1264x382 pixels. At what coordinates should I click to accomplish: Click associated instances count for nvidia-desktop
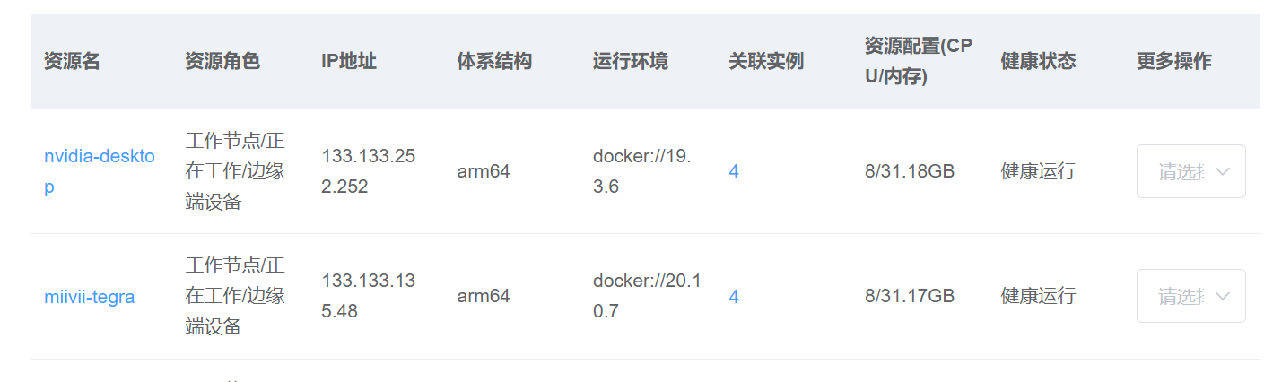(x=734, y=171)
